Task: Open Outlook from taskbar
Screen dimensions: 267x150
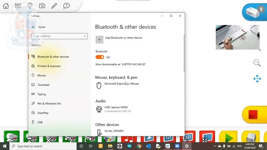Action: tap(149, 146)
